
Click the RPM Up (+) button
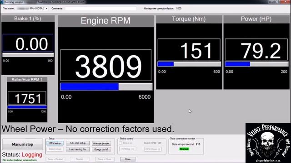coord(128,149)
